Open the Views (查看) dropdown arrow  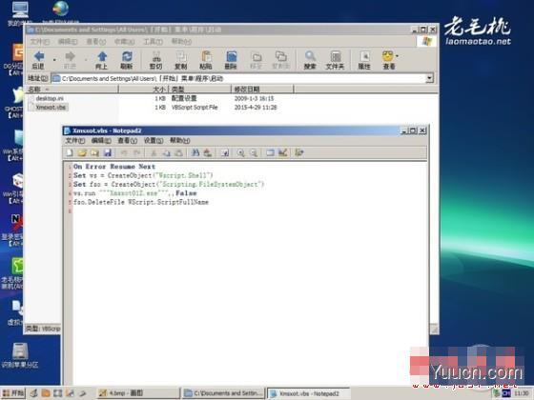397,56
